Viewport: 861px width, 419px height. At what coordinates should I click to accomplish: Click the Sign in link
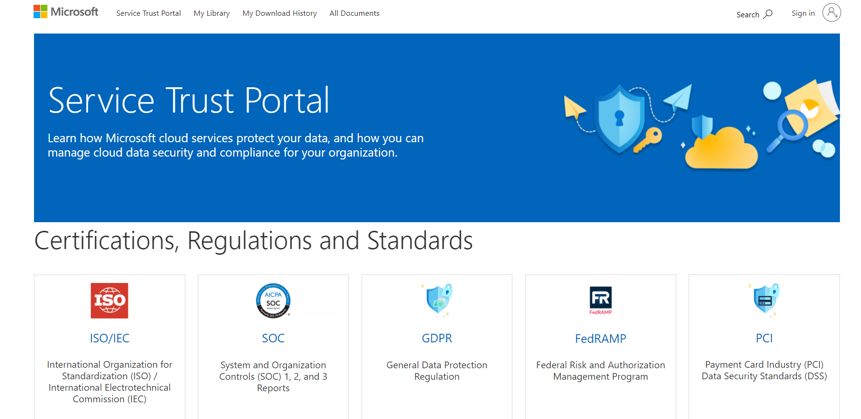803,13
